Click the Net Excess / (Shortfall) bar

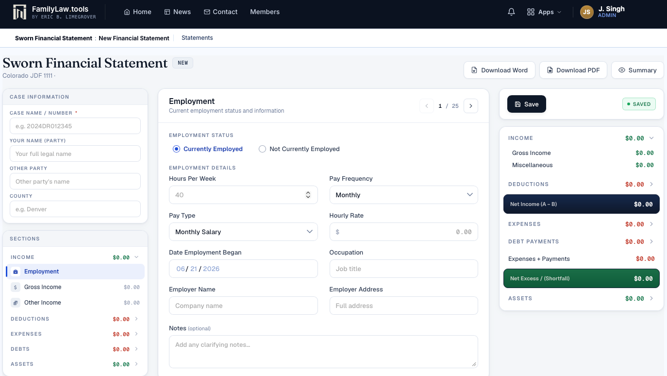pyautogui.click(x=581, y=278)
